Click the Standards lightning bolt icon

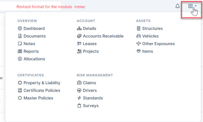(79, 98)
